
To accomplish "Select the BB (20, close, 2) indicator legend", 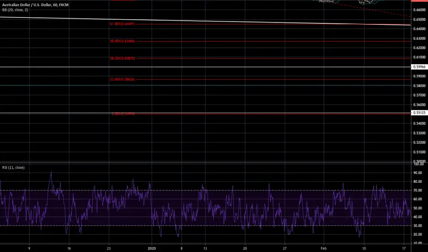I will pyautogui.click(x=15, y=10).
